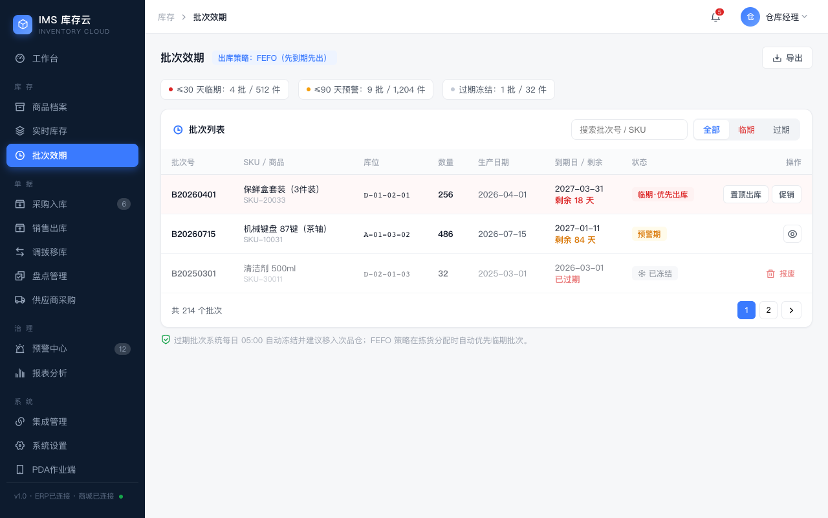828x518 pixels.
Task: Switch to the 全部 filter tab
Action: 712,129
